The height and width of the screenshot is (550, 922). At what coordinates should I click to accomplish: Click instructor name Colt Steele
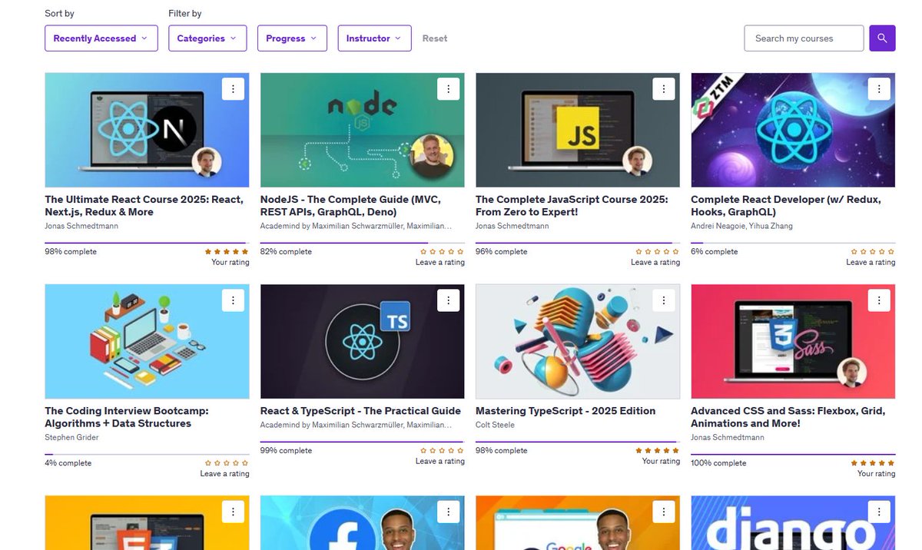[495, 425]
